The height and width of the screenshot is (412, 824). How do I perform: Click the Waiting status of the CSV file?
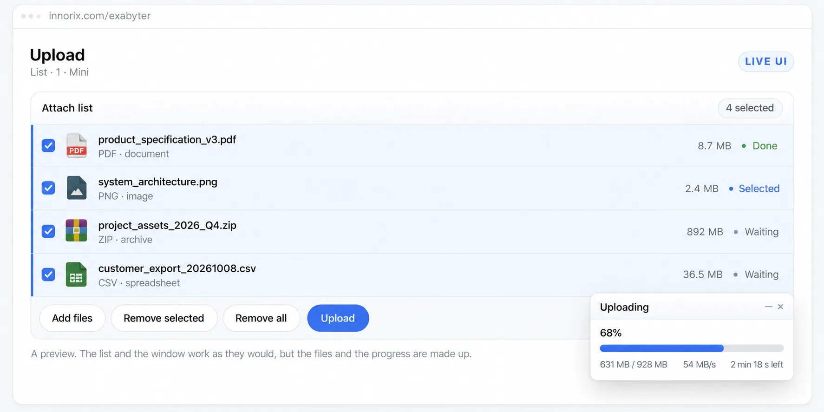(x=756, y=275)
